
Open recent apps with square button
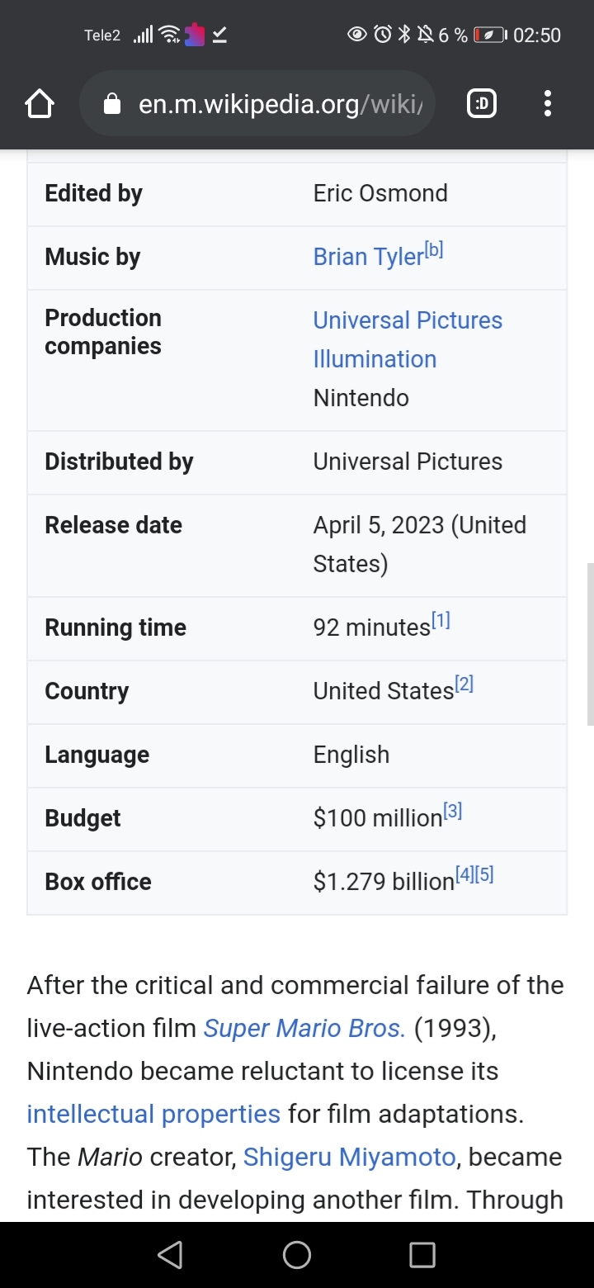pos(422,1255)
